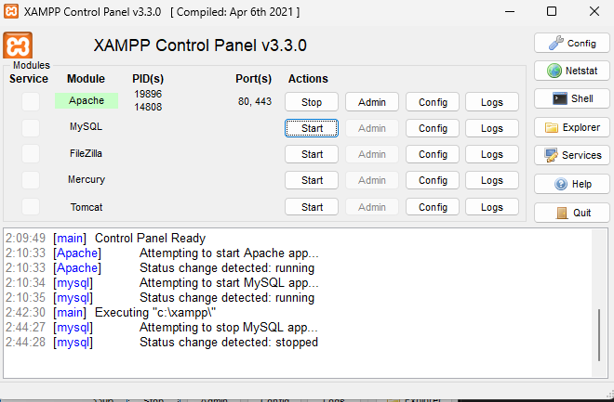Image resolution: width=614 pixels, height=402 pixels.
Task: Quit the XAMPP Control Panel
Action: tap(571, 212)
